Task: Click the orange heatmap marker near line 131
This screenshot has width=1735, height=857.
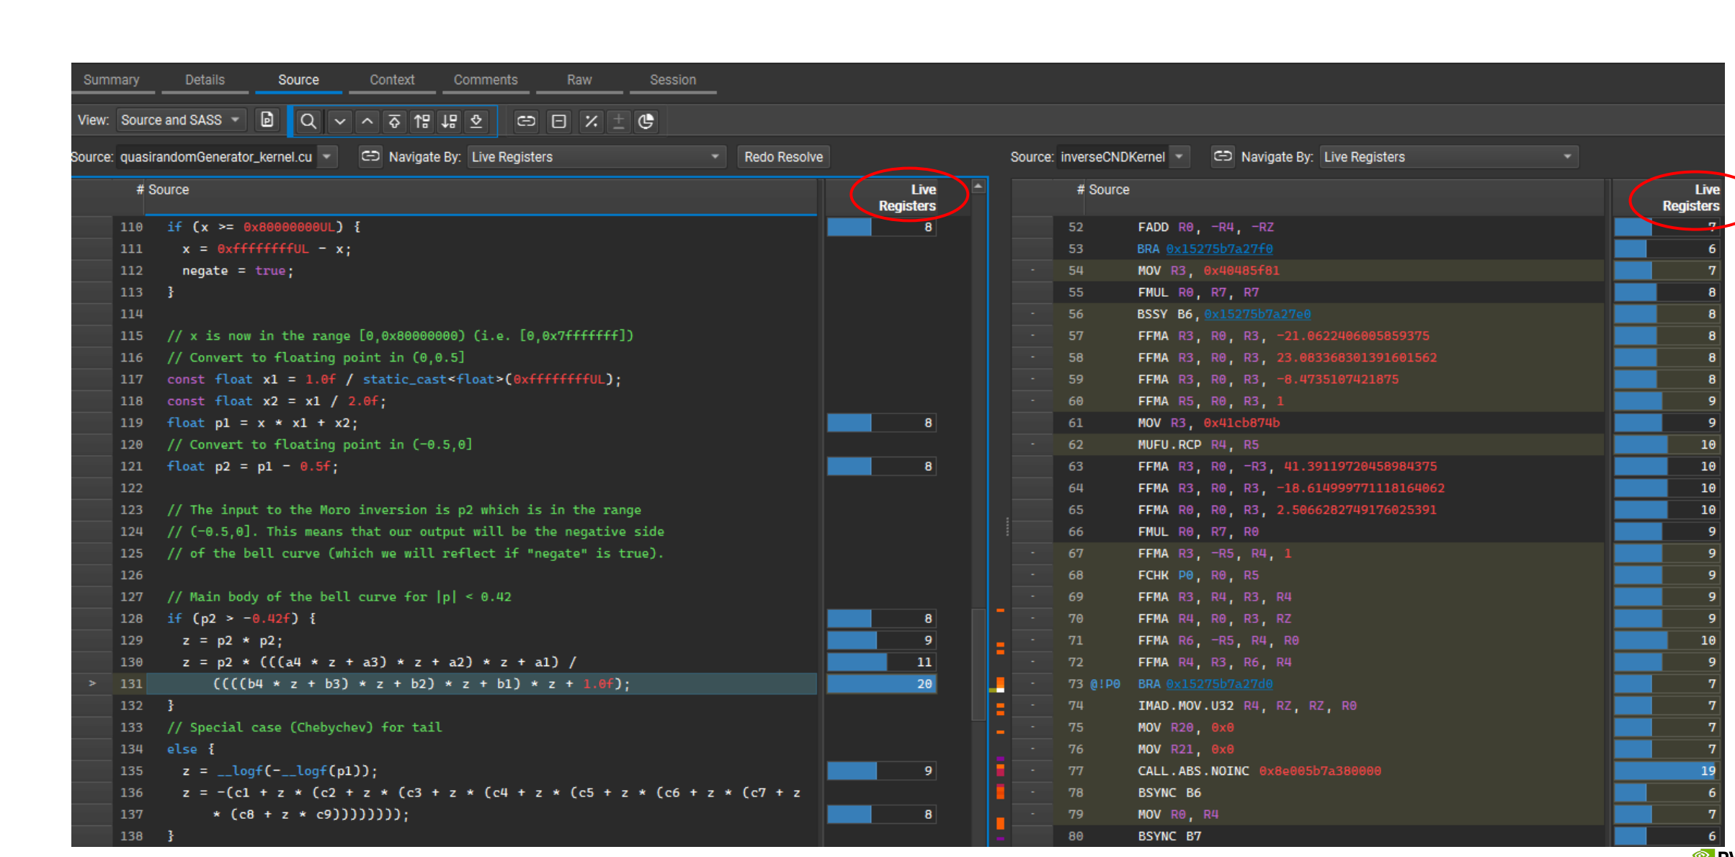Action: 1000,684
